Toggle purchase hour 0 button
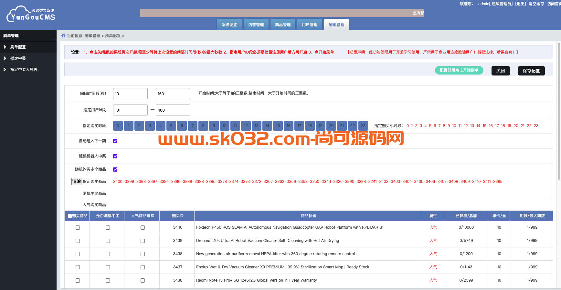This screenshot has width=561, height=290. coord(118,126)
